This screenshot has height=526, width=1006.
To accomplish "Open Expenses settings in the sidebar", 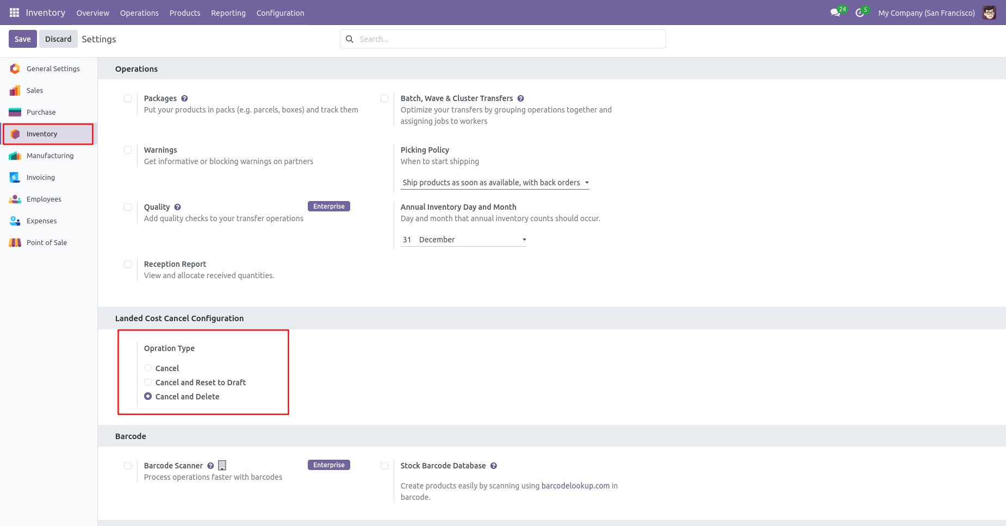I will pos(49,221).
